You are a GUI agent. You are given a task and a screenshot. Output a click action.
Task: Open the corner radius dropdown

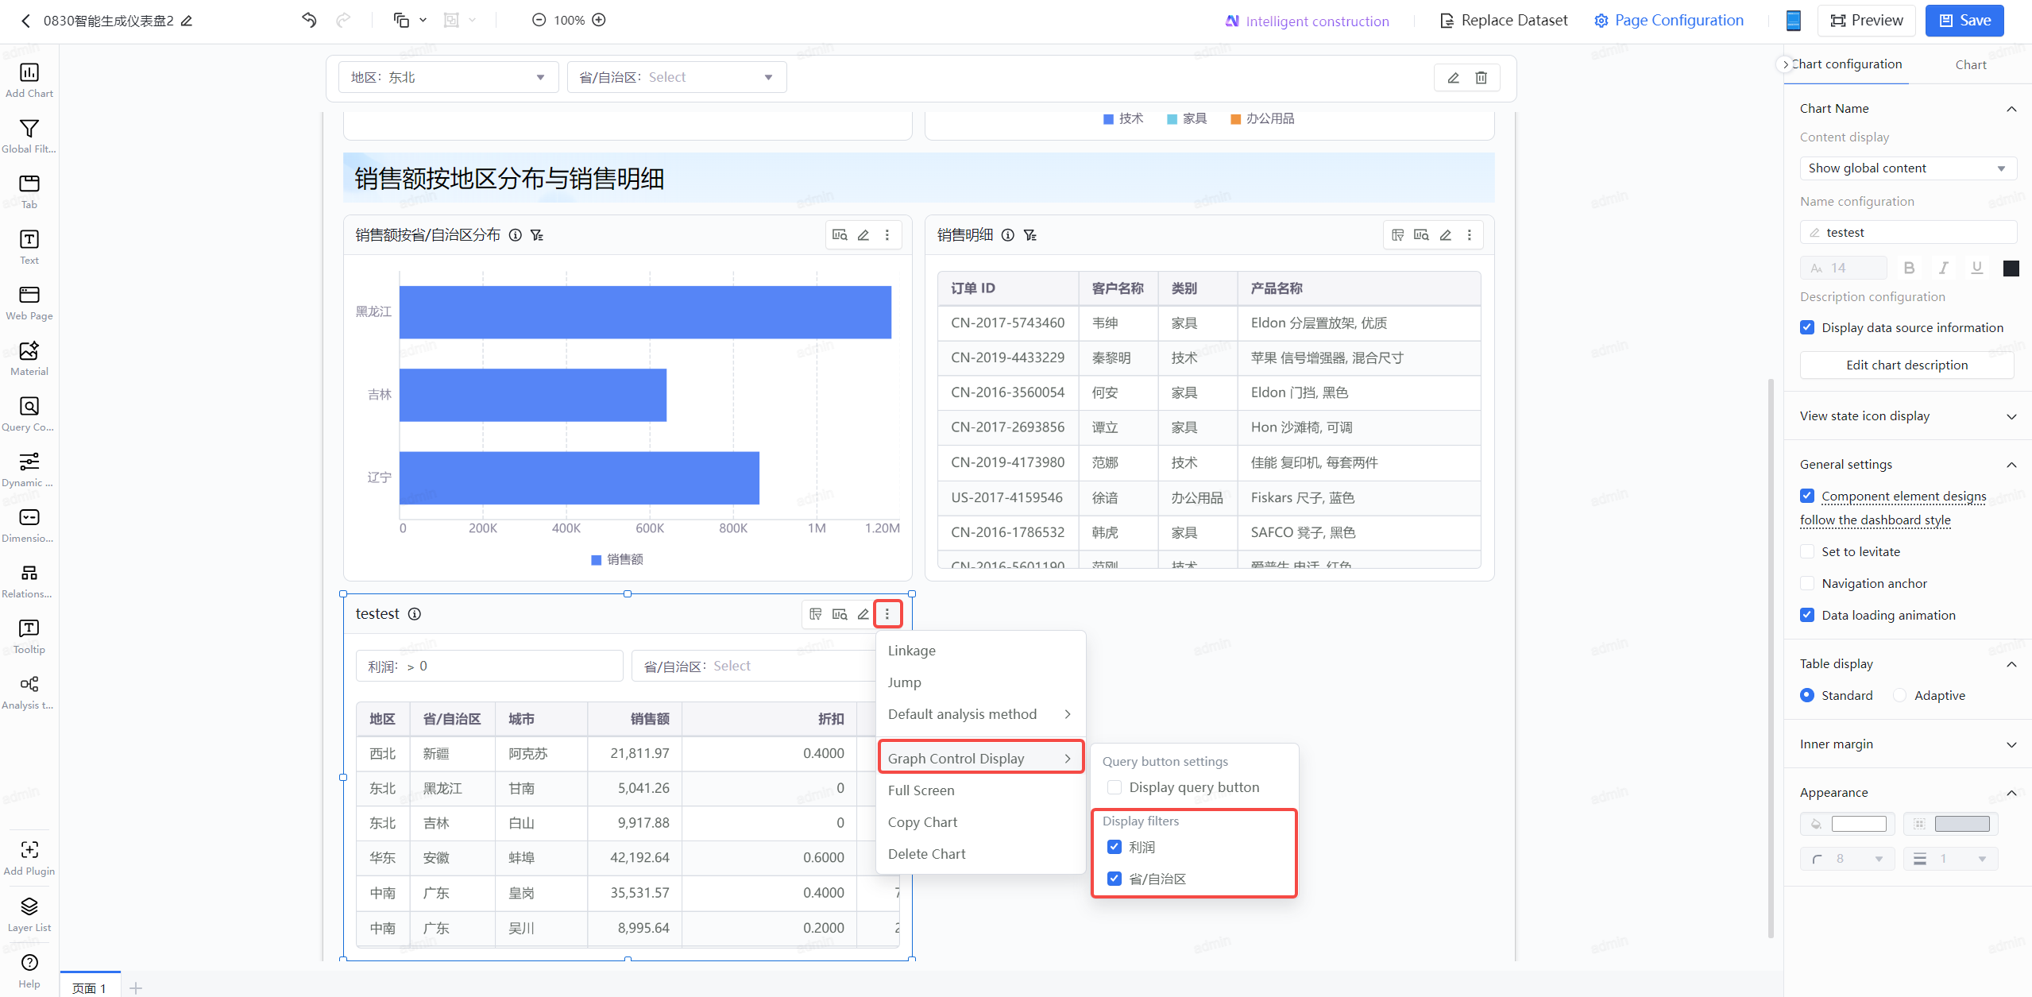1848,859
